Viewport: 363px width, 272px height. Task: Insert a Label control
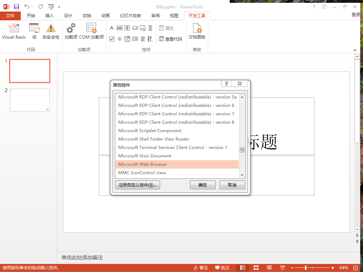[112, 28]
